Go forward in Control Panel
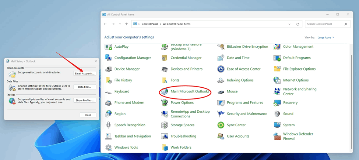Screen dimensions: 359x160 [x=113, y=24]
